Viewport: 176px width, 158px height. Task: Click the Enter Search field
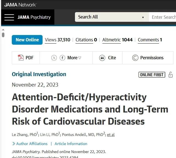pyautogui.click(x=163, y=17)
